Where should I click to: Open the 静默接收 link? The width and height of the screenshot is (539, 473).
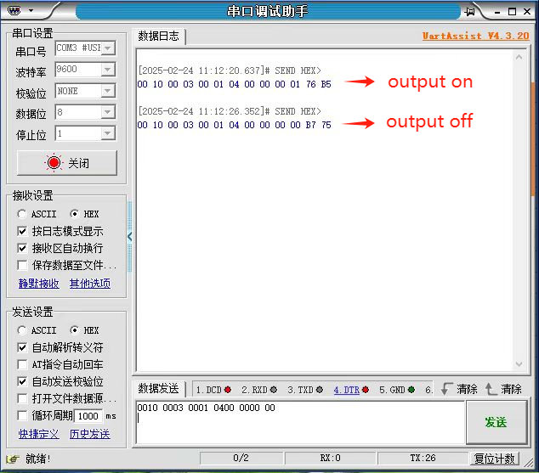click(x=39, y=284)
